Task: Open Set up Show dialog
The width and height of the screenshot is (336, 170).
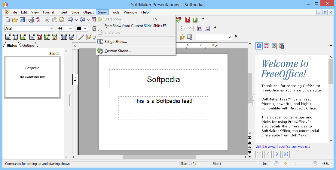Action: [x=136, y=42]
